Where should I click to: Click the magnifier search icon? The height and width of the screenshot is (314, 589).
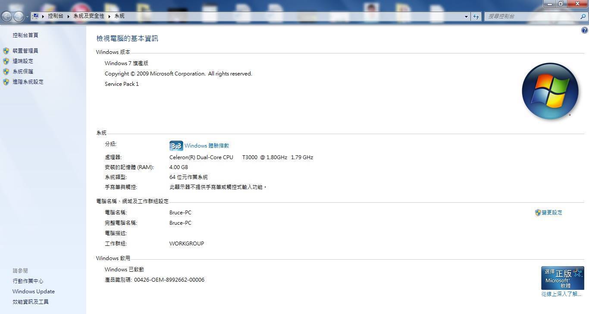pyautogui.click(x=583, y=16)
